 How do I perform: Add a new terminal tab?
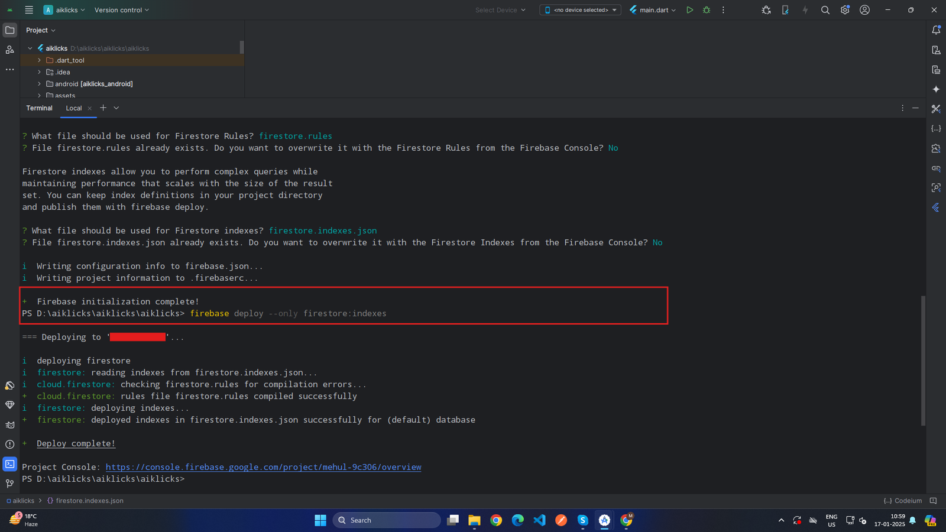click(x=103, y=108)
